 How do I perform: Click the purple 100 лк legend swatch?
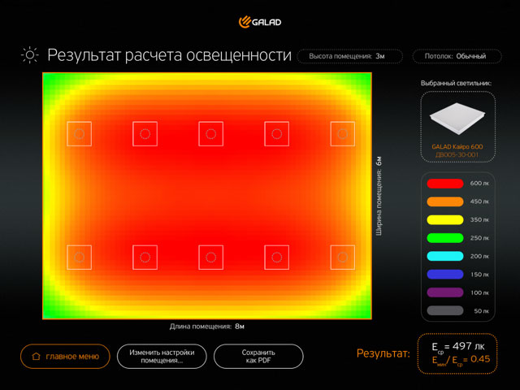click(x=445, y=292)
